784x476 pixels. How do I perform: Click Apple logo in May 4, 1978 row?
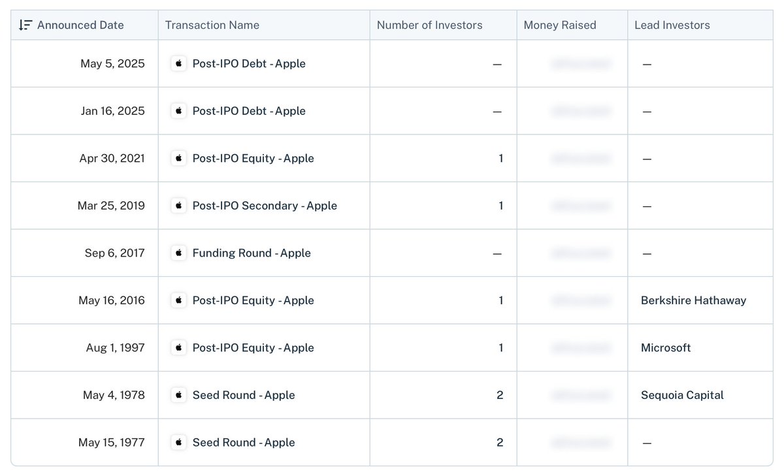pyautogui.click(x=178, y=395)
